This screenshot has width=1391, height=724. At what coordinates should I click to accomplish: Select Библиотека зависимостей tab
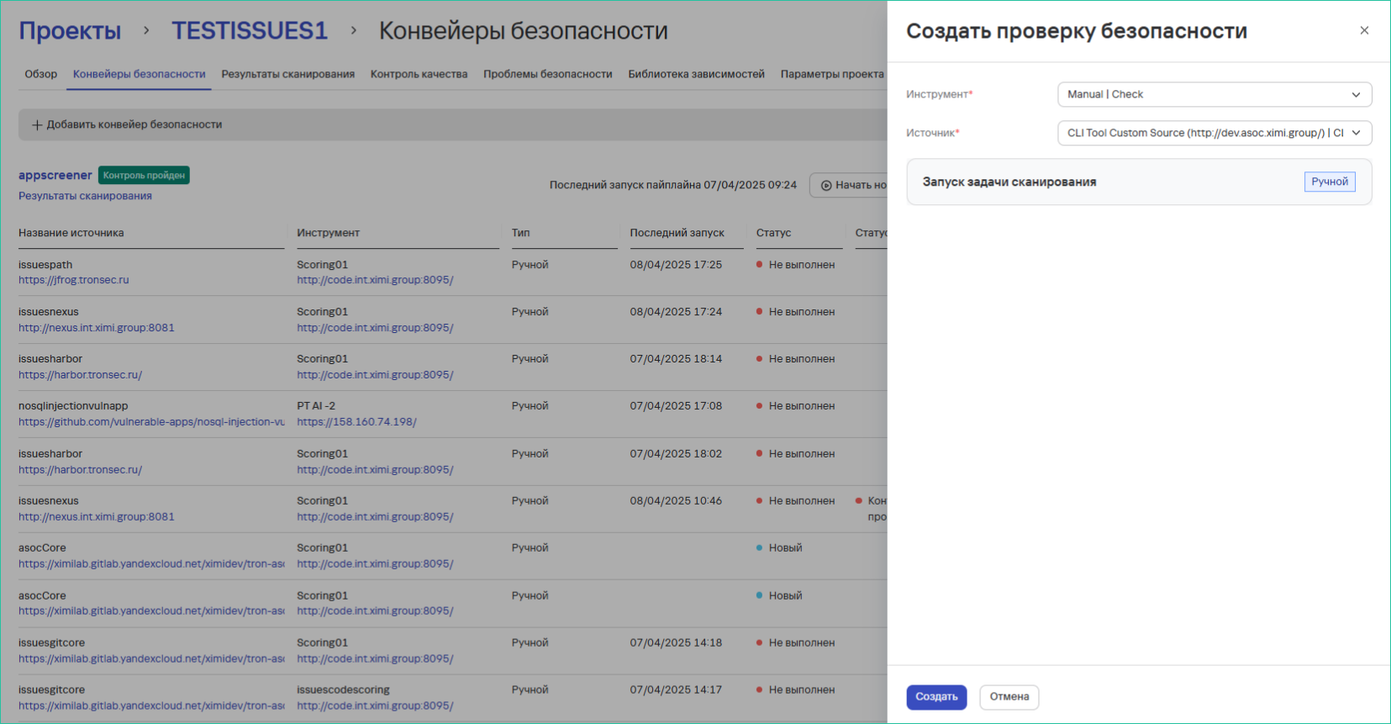coord(696,74)
